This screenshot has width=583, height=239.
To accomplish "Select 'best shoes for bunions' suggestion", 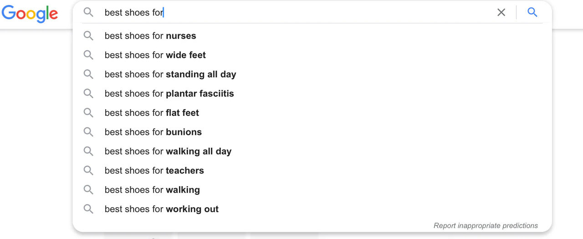I will (153, 132).
